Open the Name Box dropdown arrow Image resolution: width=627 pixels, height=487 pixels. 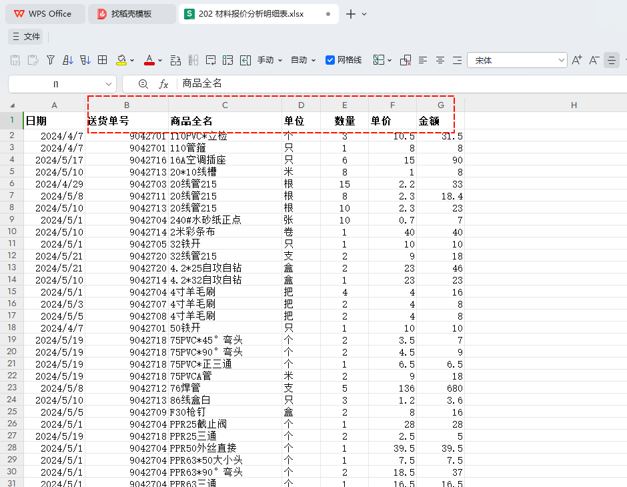coord(108,84)
